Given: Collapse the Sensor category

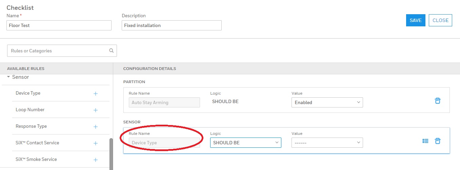Looking at the screenshot, I should pyautogui.click(x=9, y=77).
